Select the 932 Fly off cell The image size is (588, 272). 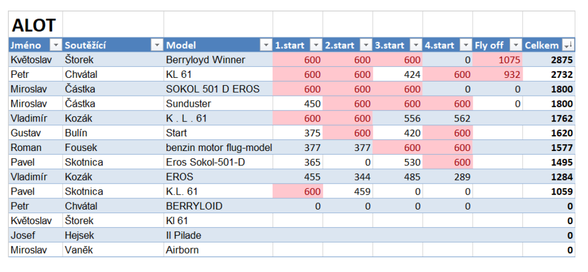tap(497, 74)
